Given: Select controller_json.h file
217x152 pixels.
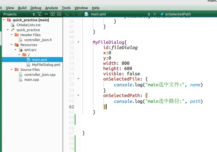Looking at the screenshot, I should (x=38, y=40).
